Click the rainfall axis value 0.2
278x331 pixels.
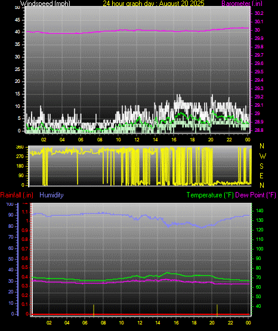click(25, 295)
